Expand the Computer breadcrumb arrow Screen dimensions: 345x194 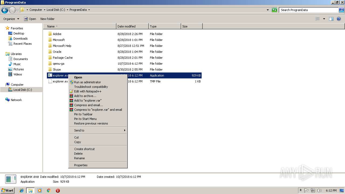click(45, 10)
